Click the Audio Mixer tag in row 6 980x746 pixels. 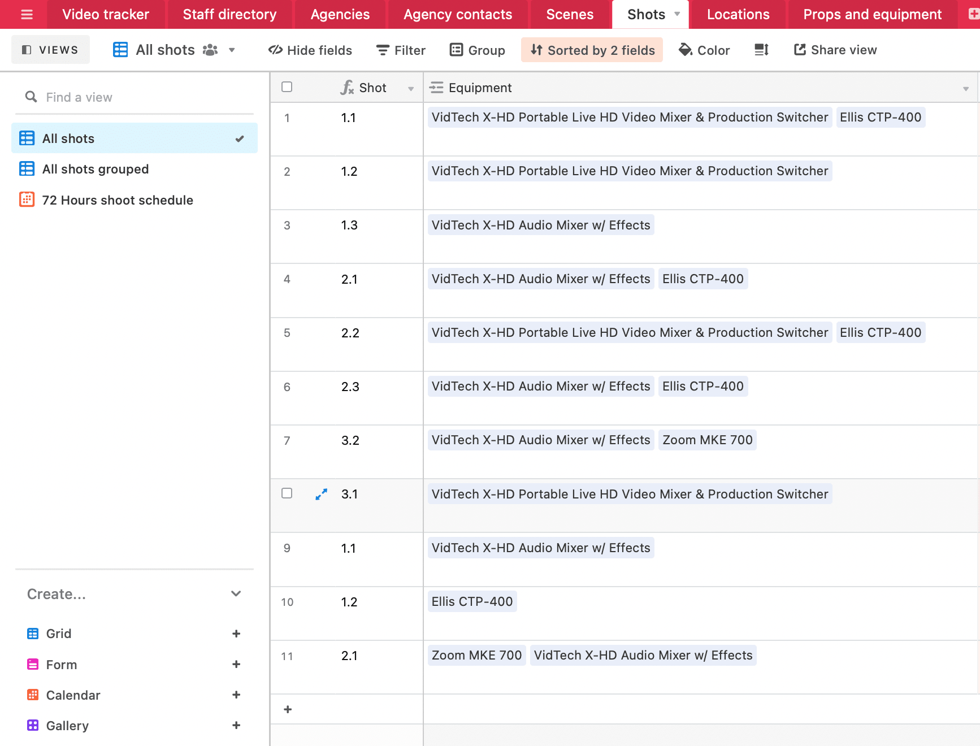coord(541,386)
